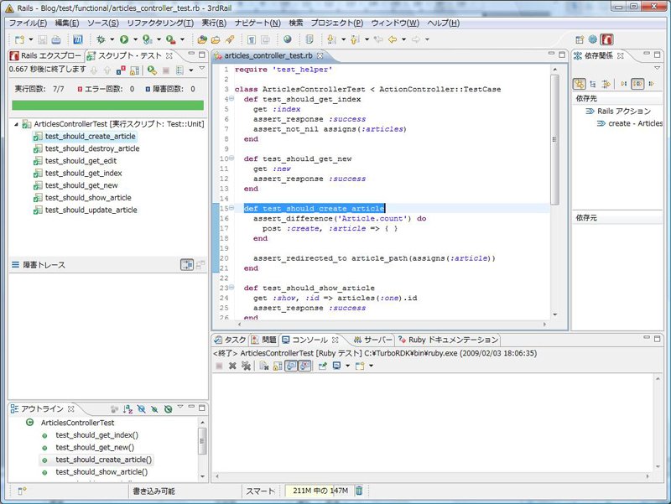This screenshot has height=504, width=671.
Task: Click the rocket icon in main toolbar
Action: point(230,39)
